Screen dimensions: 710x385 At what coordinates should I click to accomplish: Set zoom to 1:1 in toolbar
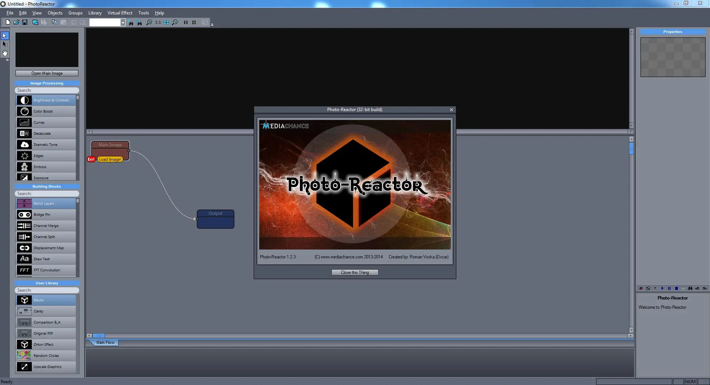pos(158,23)
